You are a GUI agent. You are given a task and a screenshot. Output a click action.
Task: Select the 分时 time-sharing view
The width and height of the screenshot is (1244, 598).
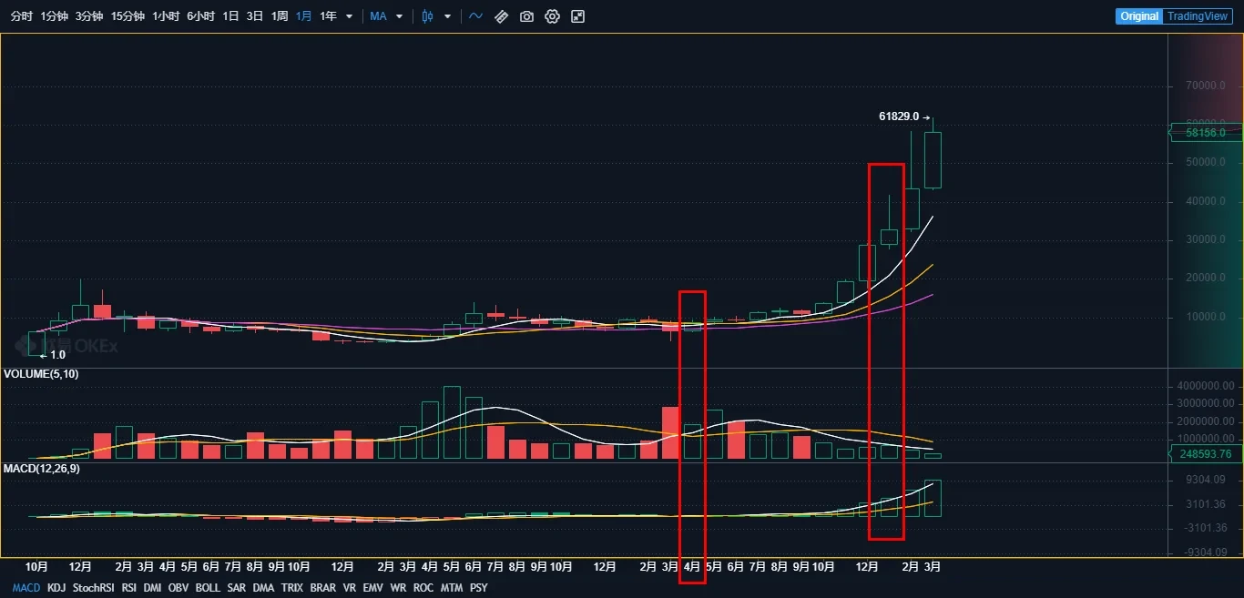(x=24, y=16)
